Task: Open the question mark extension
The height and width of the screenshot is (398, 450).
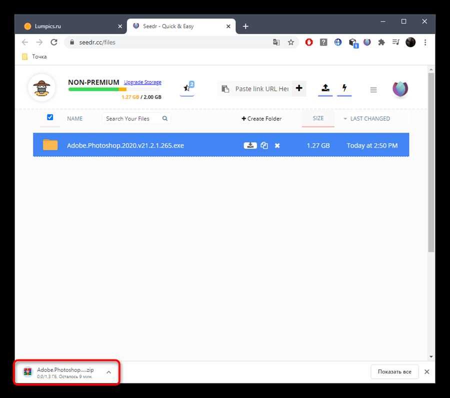Action: [323, 42]
